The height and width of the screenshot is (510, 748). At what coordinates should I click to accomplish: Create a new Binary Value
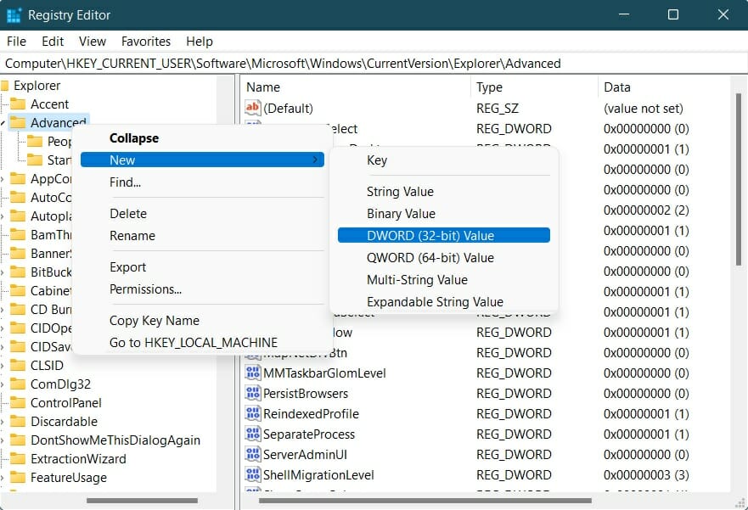(x=444, y=214)
